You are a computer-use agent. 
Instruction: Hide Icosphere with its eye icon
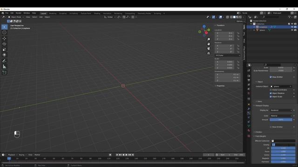pyautogui.click(x=292, y=27)
